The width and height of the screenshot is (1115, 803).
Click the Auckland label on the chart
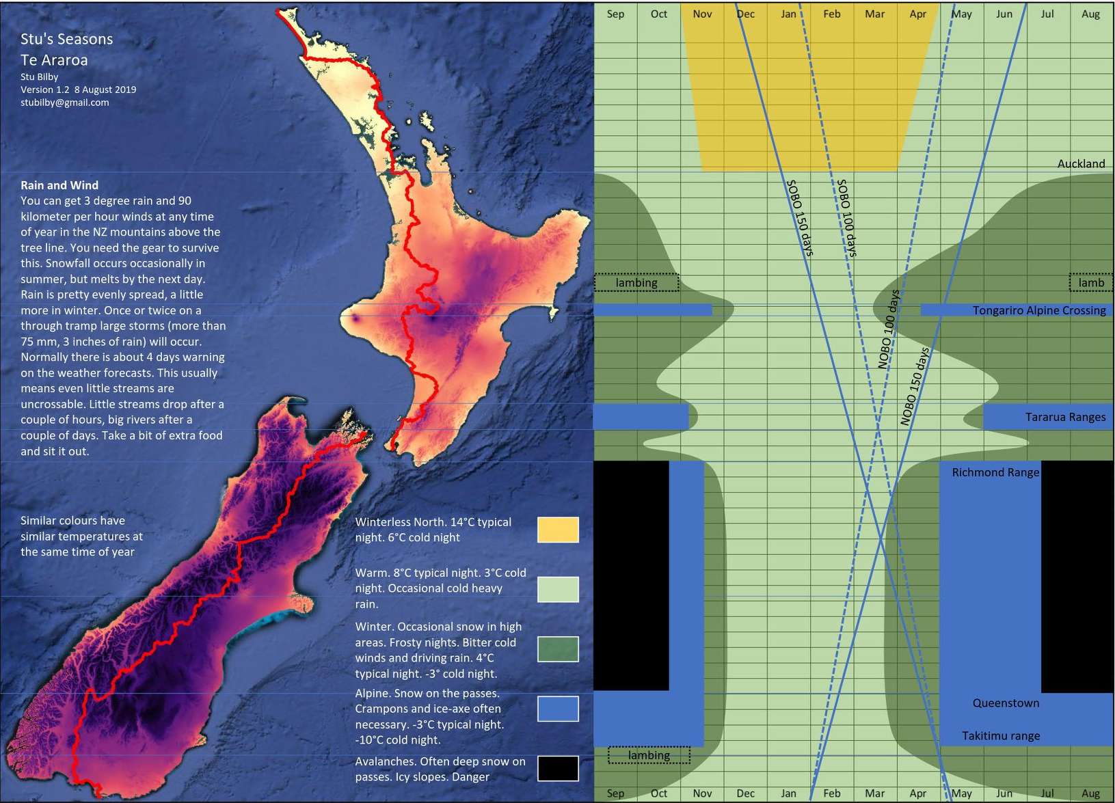point(1081,163)
